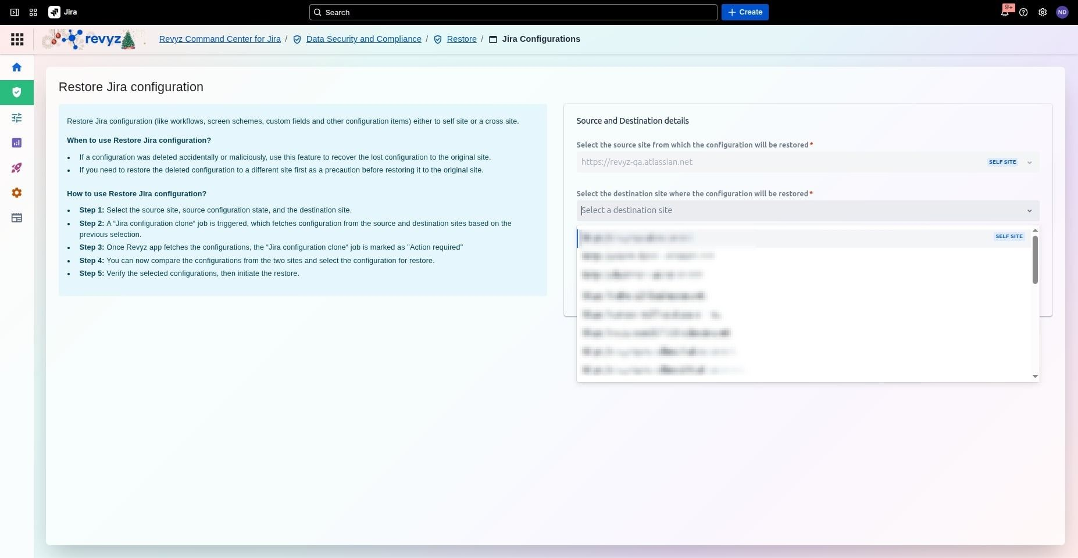Select the SELF SITE destination option
This screenshot has width=1078, height=558.
pyautogui.click(x=802, y=237)
